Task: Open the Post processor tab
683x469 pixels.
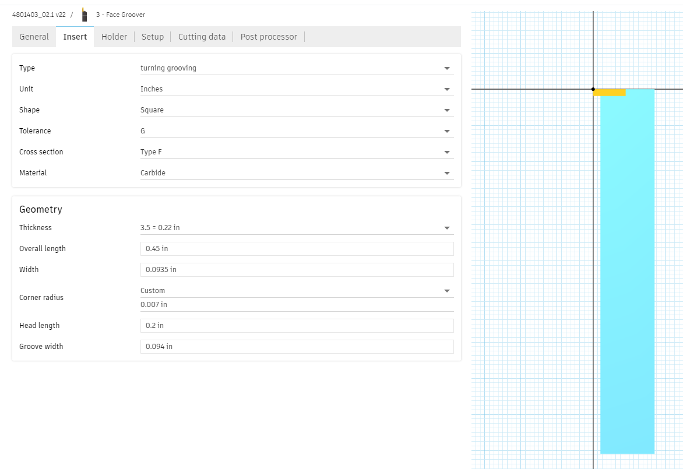Action: (269, 37)
